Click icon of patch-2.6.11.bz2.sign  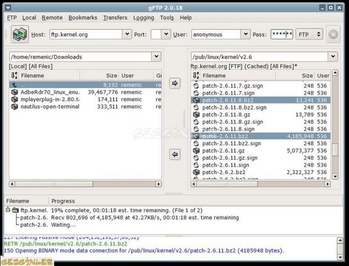tap(196, 143)
